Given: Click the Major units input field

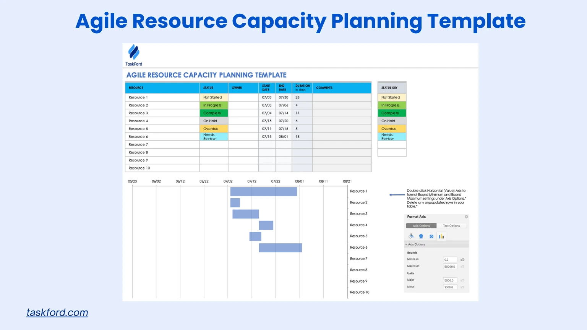Looking at the screenshot, I should point(450,280).
